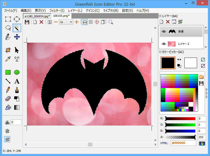Select the Magic Wand tool
Viewport: 210px width, 156px height.
click(17, 28)
